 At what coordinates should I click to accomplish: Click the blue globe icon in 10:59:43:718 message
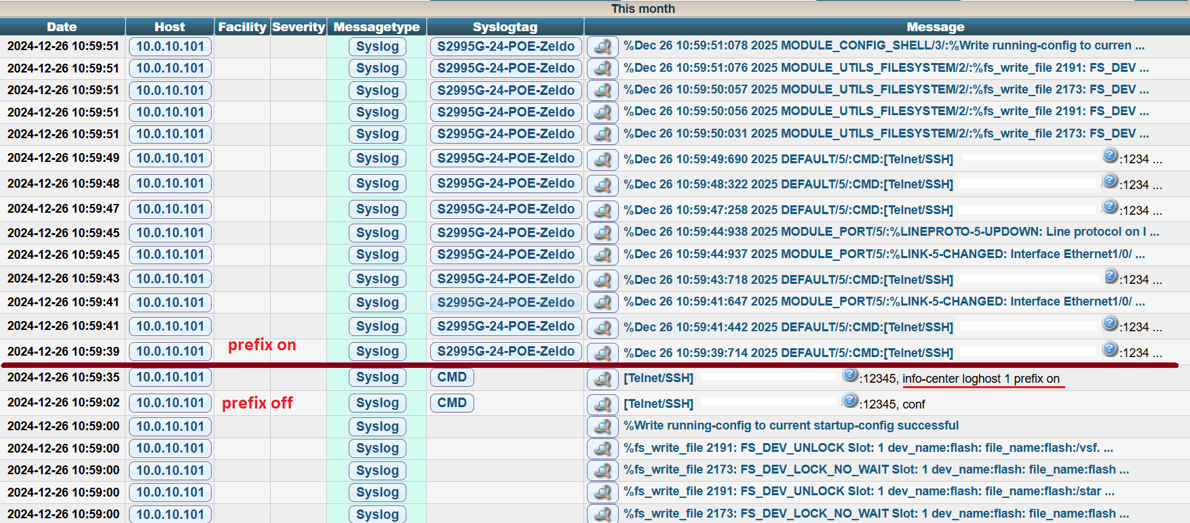tap(1110, 276)
